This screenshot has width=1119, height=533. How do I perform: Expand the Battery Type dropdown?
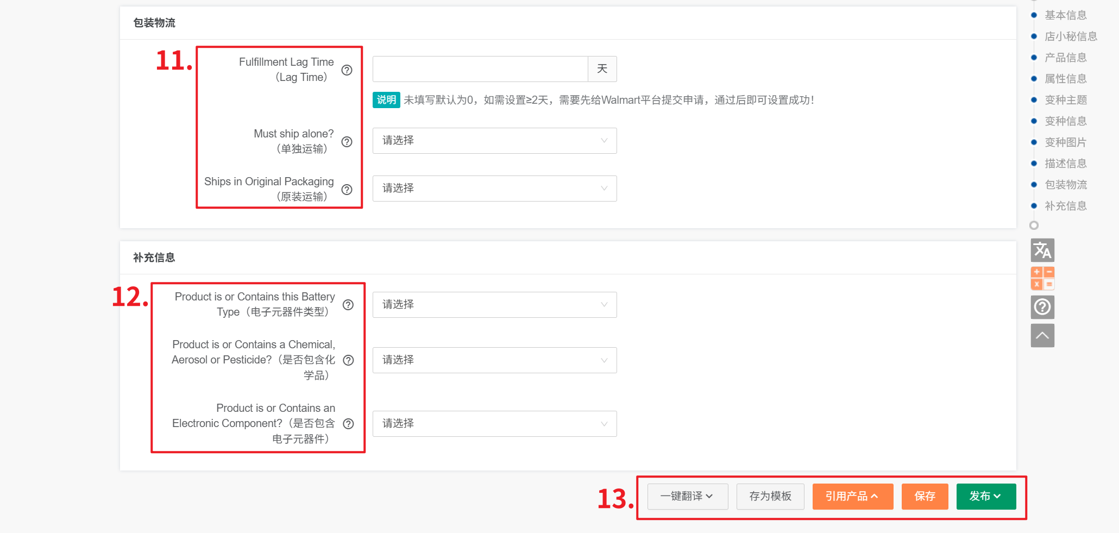point(494,305)
